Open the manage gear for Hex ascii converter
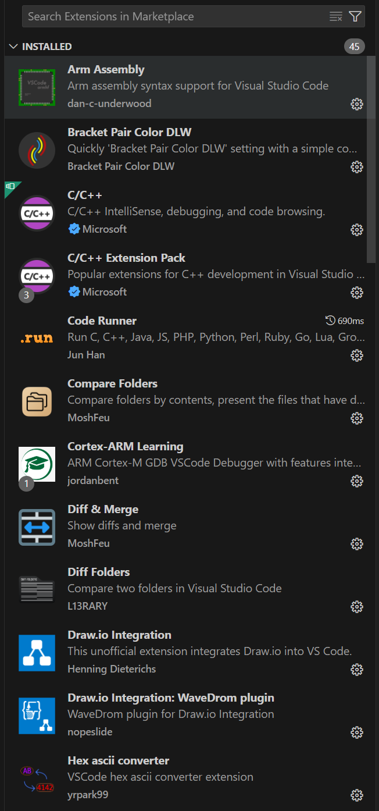 (x=357, y=795)
